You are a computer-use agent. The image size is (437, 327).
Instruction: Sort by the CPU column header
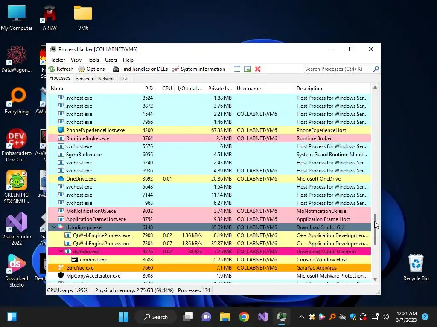[165, 89]
